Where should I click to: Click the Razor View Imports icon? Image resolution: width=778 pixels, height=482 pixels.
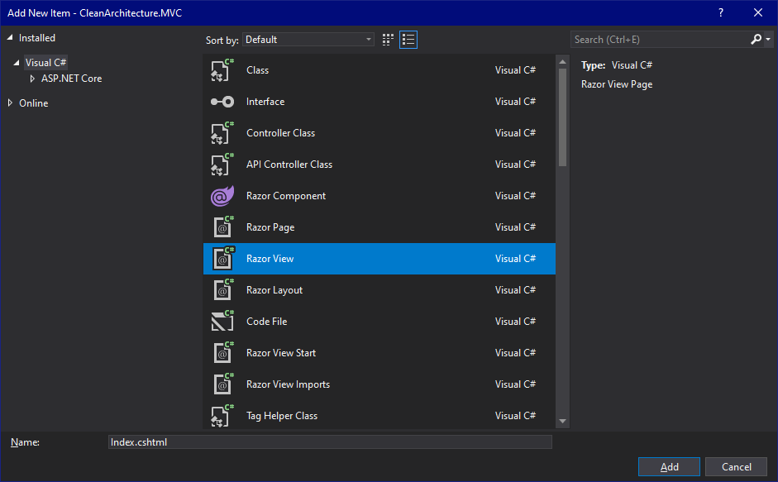point(222,384)
